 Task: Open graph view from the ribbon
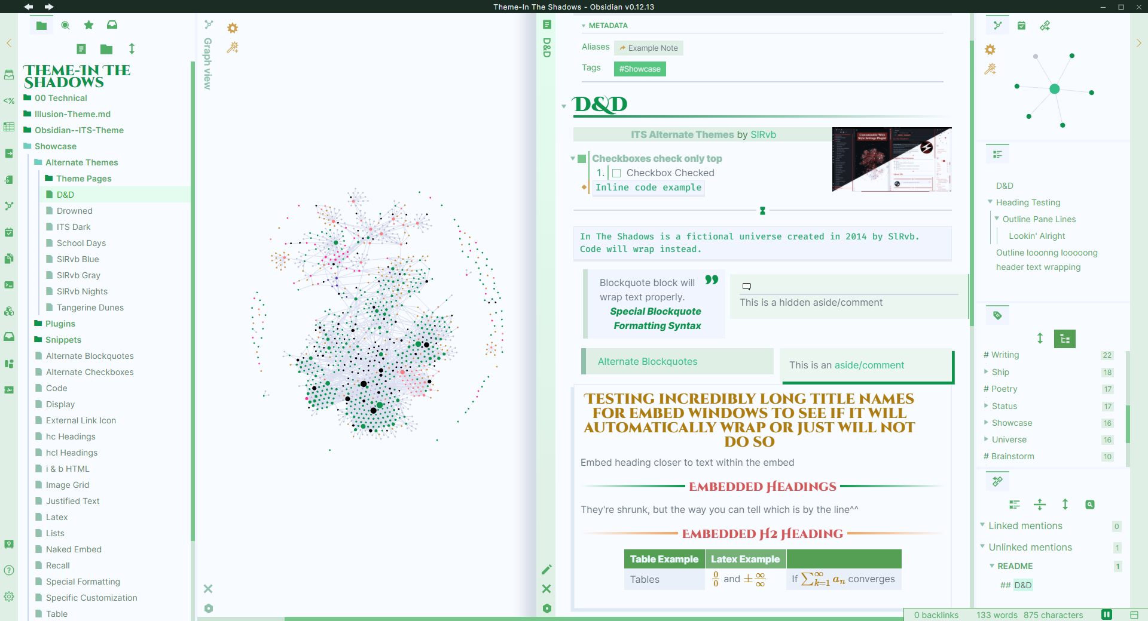9,206
